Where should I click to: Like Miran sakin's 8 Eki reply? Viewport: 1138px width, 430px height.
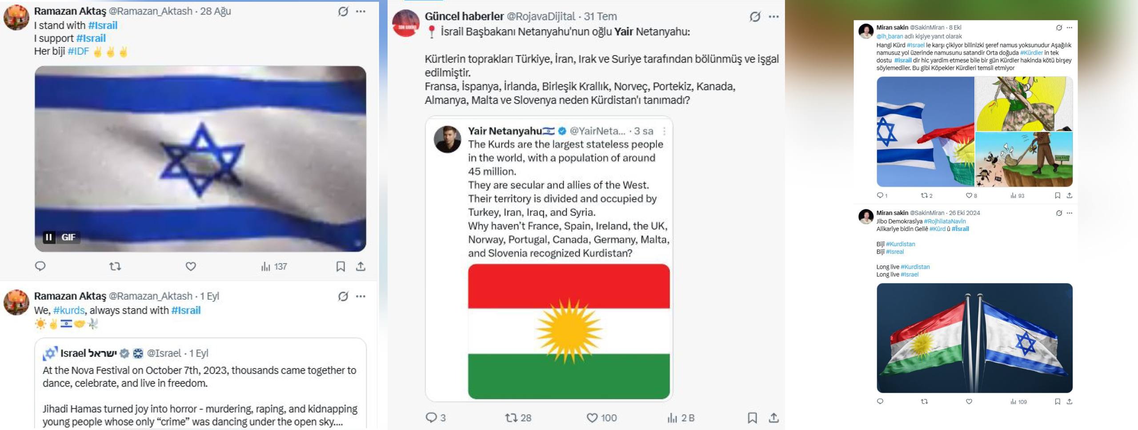[969, 196]
